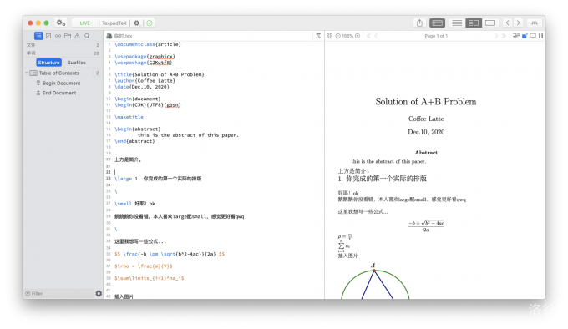Open the thumbnails grid in the PDF pane
This screenshot has height=329, width=568.
pos(329,36)
